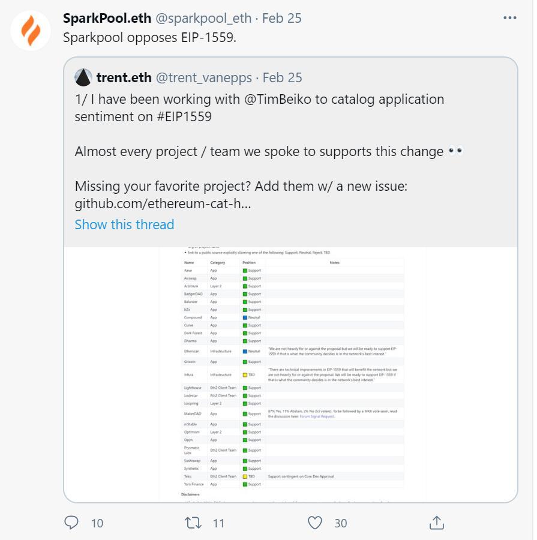Screen dimensions: 537x540
Task: Open the three-dot more options menu
Action: [x=509, y=18]
